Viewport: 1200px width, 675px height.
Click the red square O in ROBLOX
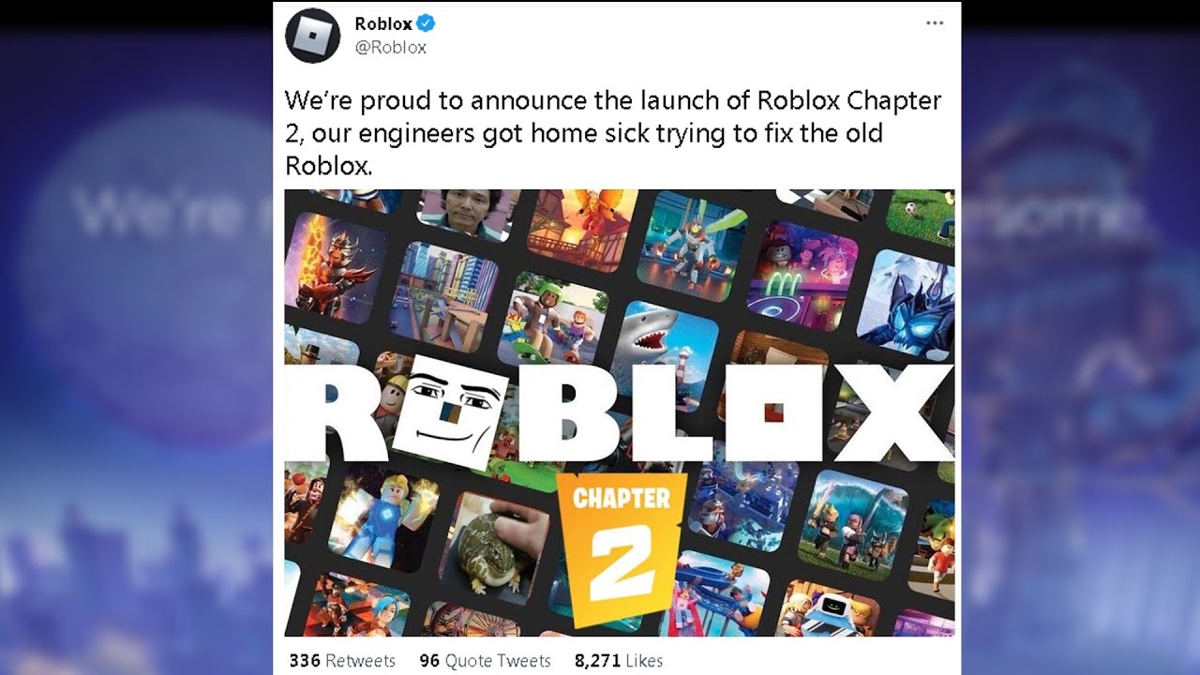pyautogui.click(x=773, y=412)
